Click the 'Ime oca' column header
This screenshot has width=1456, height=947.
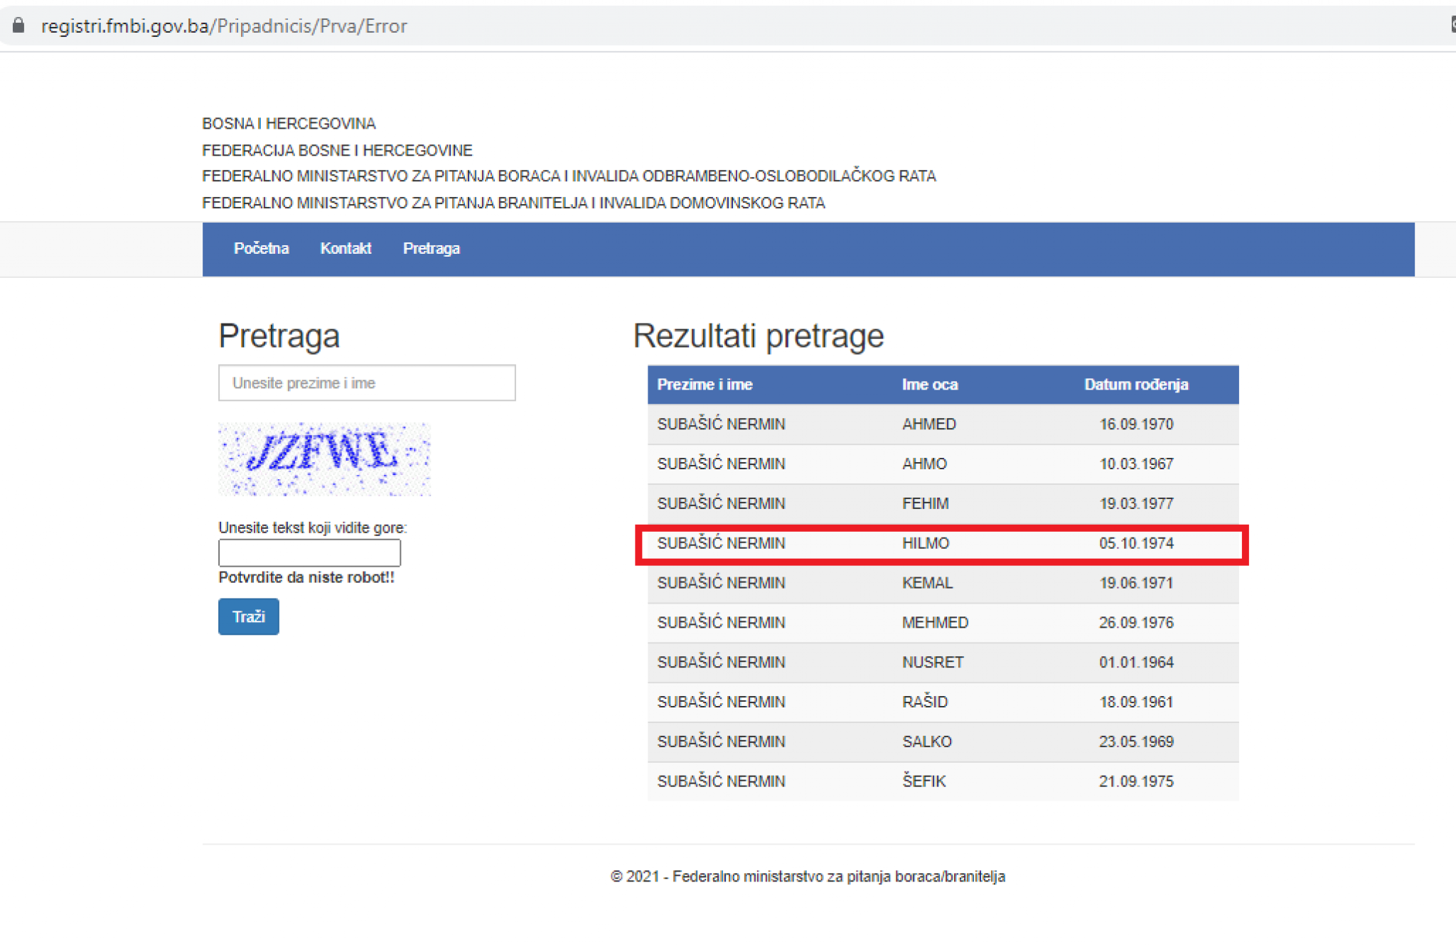[x=929, y=385]
